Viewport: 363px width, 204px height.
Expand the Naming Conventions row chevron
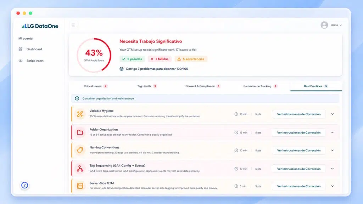coord(332,150)
